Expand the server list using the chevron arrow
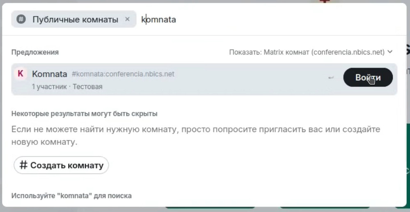Image resolution: width=410 pixels, height=212 pixels. click(x=390, y=52)
